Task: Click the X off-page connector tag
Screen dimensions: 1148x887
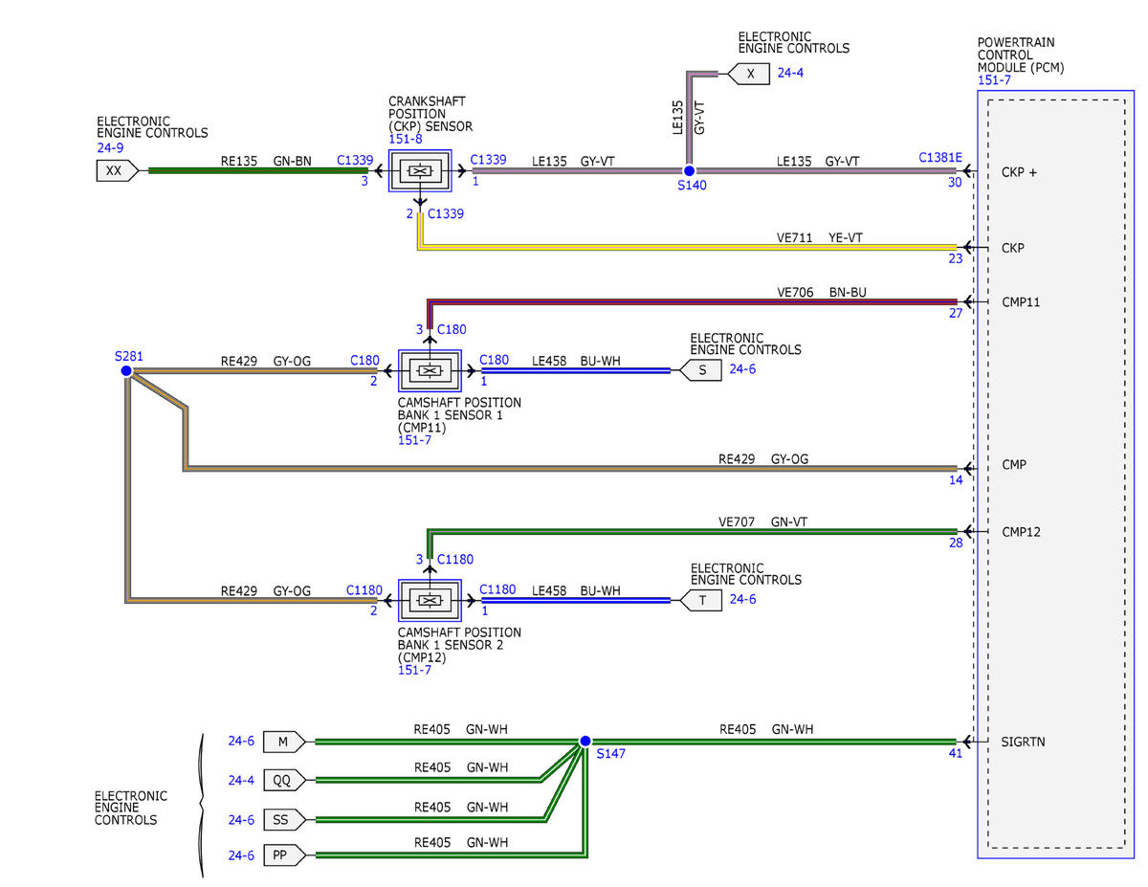Action: click(x=749, y=72)
